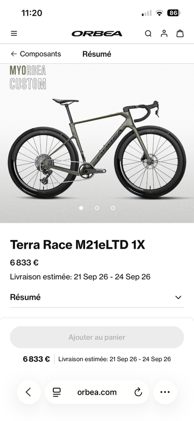
Task: Click the Résumé accordion label
Action: coord(25,297)
